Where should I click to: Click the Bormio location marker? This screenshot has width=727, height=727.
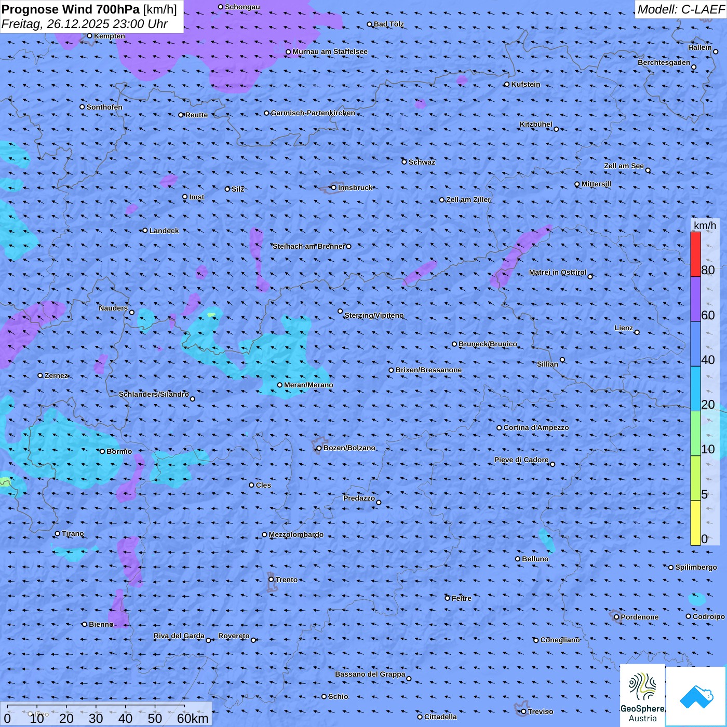point(102,451)
